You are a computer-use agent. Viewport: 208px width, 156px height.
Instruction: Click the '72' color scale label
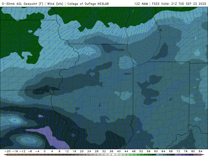[178, 151]
